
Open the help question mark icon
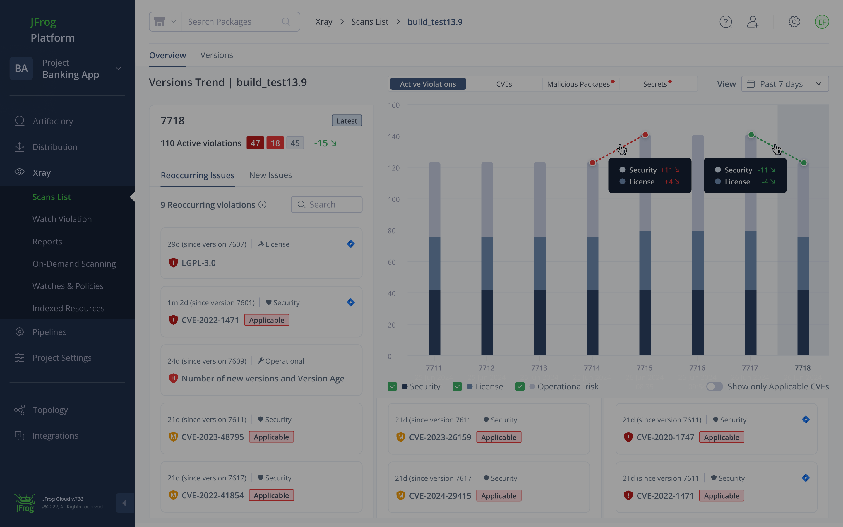coord(726,22)
